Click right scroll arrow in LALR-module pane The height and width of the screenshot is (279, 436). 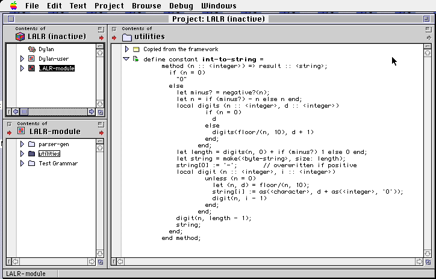[x=92, y=262]
